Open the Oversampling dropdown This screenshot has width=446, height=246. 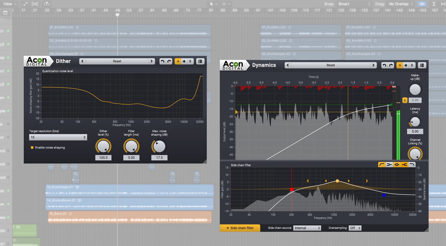click(355, 228)
